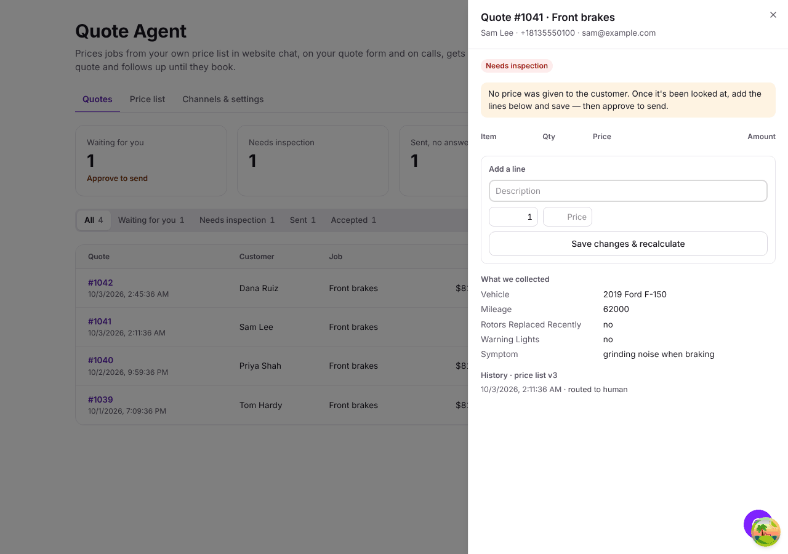Save changes & recalculate the quote
The image size is (788, 554).
(628, 244)
